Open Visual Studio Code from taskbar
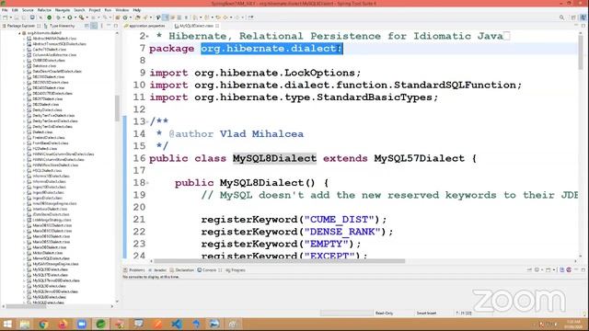The image size is (589, 331). click(x=177, y=324)
